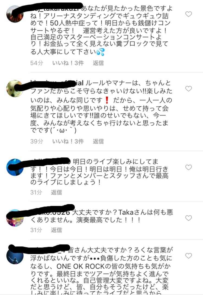Reply to the Takaさん comment
Viewport: 203px width, 295px height.
56,230
